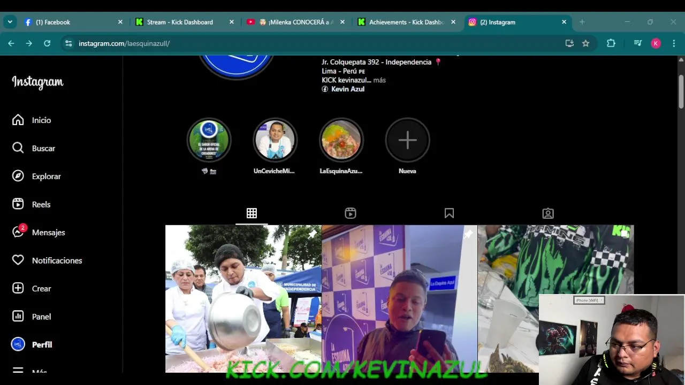Screen dimensions: 685x385
Task: Close the Stream - Kick Dashboard tab
Action: (x=232, y=22)
